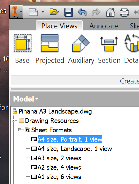Open the Model browser dropdown
139x184 pixels.
26,99
